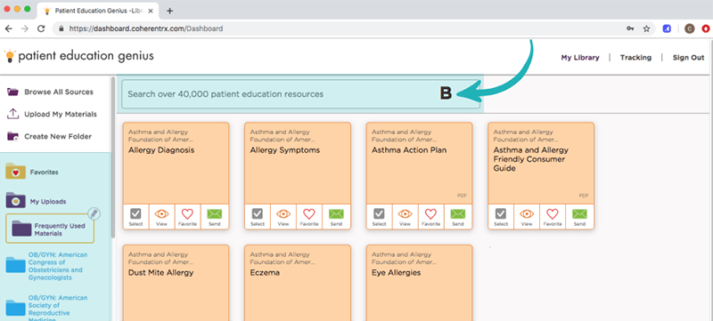Go to My Library tab

[x=580, y=58]
